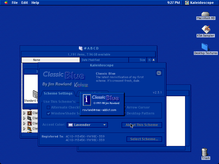
Task: Select the KSA Sampler desktop icon
Action: point(206,29)
